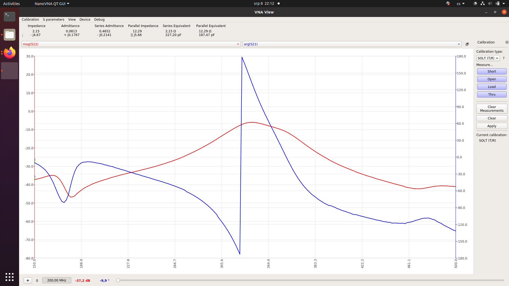Detach the graph panel float icon

click(467, 44)
